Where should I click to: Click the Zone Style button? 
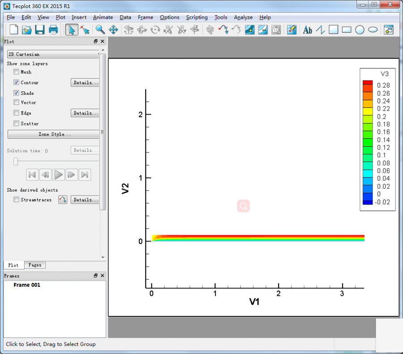pyautogui.click(x=54, y=134)
